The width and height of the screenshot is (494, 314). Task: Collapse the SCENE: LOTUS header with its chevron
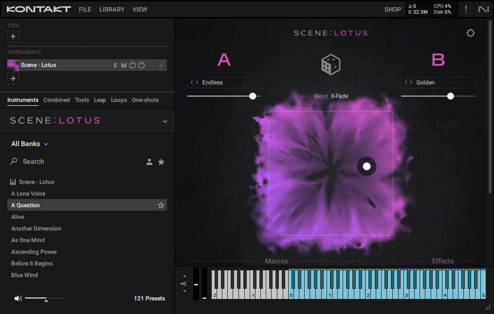click(165, 121)
